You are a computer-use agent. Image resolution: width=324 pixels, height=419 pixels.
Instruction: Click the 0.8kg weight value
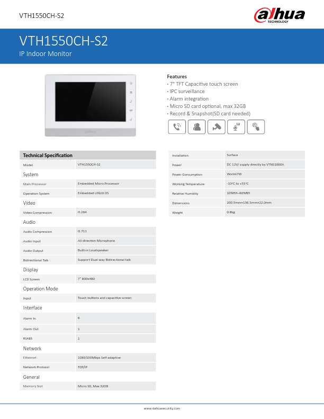click(x=231, y=212)
